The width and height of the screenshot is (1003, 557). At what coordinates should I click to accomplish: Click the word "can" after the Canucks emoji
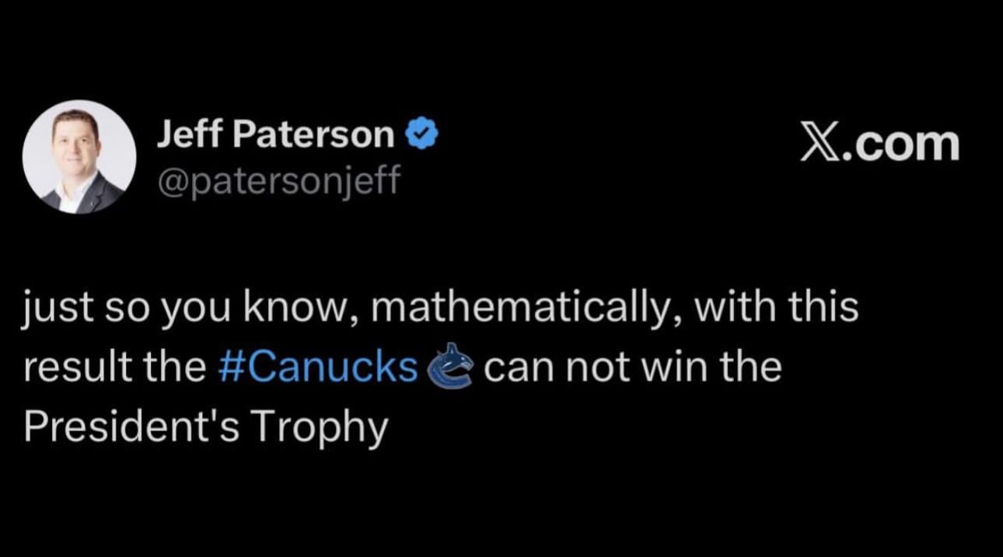point(519,367)
